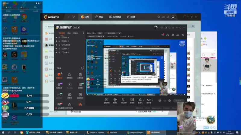Open Chrome from the taskbar
The height and width of the screenshot is (135, 241).
pyautogui.click(x=21, y=132)
